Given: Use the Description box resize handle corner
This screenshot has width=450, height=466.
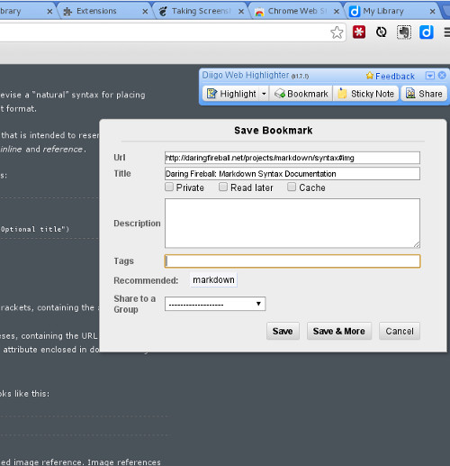Looking at the screenshot, I should (x=417, y=245).
